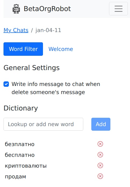Go to BetaOrgRobot home via brand name

tap(47, 9)
